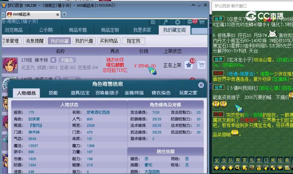Click the page-minus icon in chat toolbar

tap(245, 168)
